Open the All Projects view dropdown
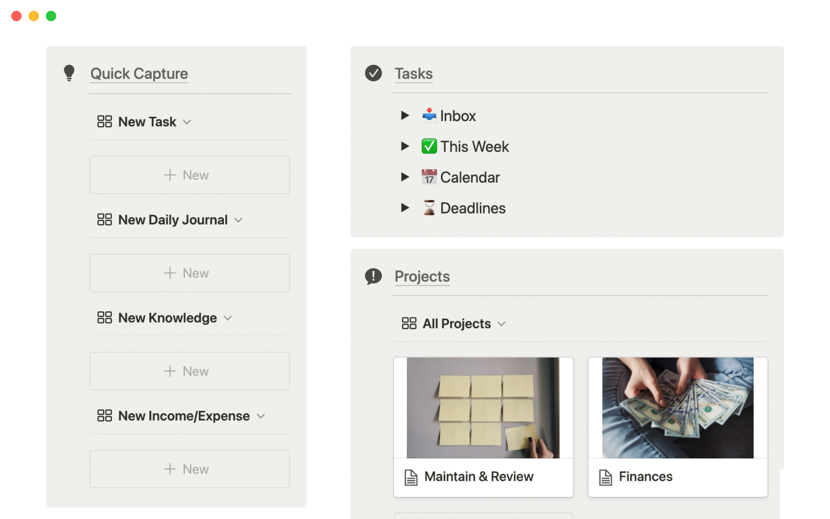830x519 pixels. (x=501, y=324)
